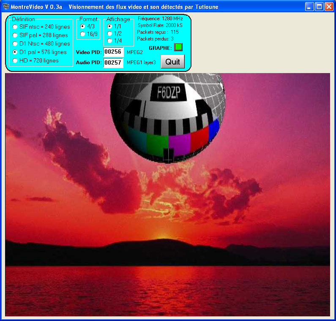Choose 1/4 display size
The width and height of the screenshot is (336, 321).
110,41
